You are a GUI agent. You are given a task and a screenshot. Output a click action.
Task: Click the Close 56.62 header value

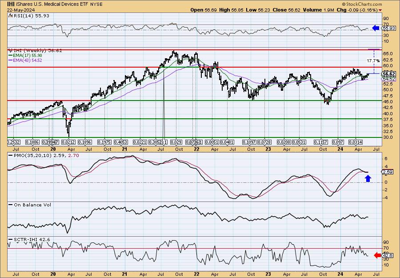click(x=287, y=10)
